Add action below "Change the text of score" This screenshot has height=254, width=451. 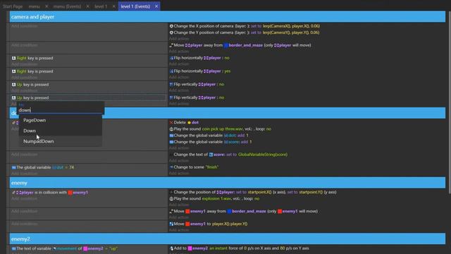[x=179, y=161]
